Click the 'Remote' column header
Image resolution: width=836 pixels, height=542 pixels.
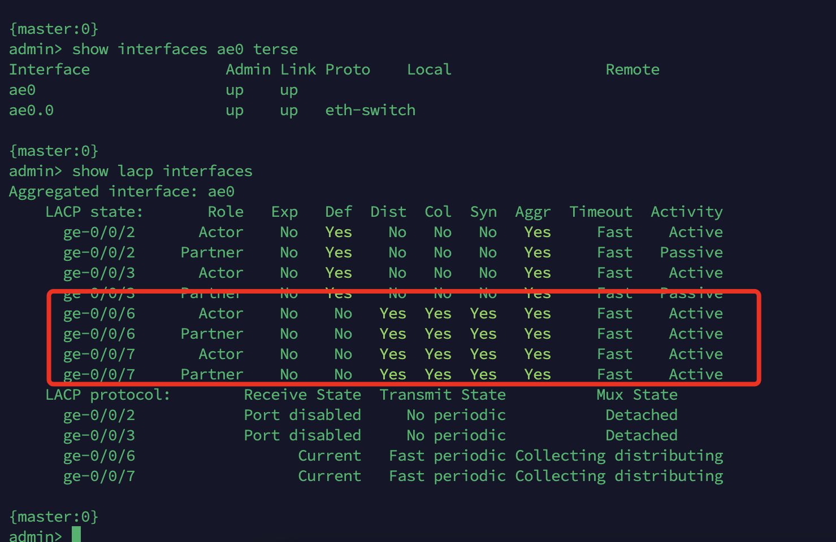click(633, 70)
